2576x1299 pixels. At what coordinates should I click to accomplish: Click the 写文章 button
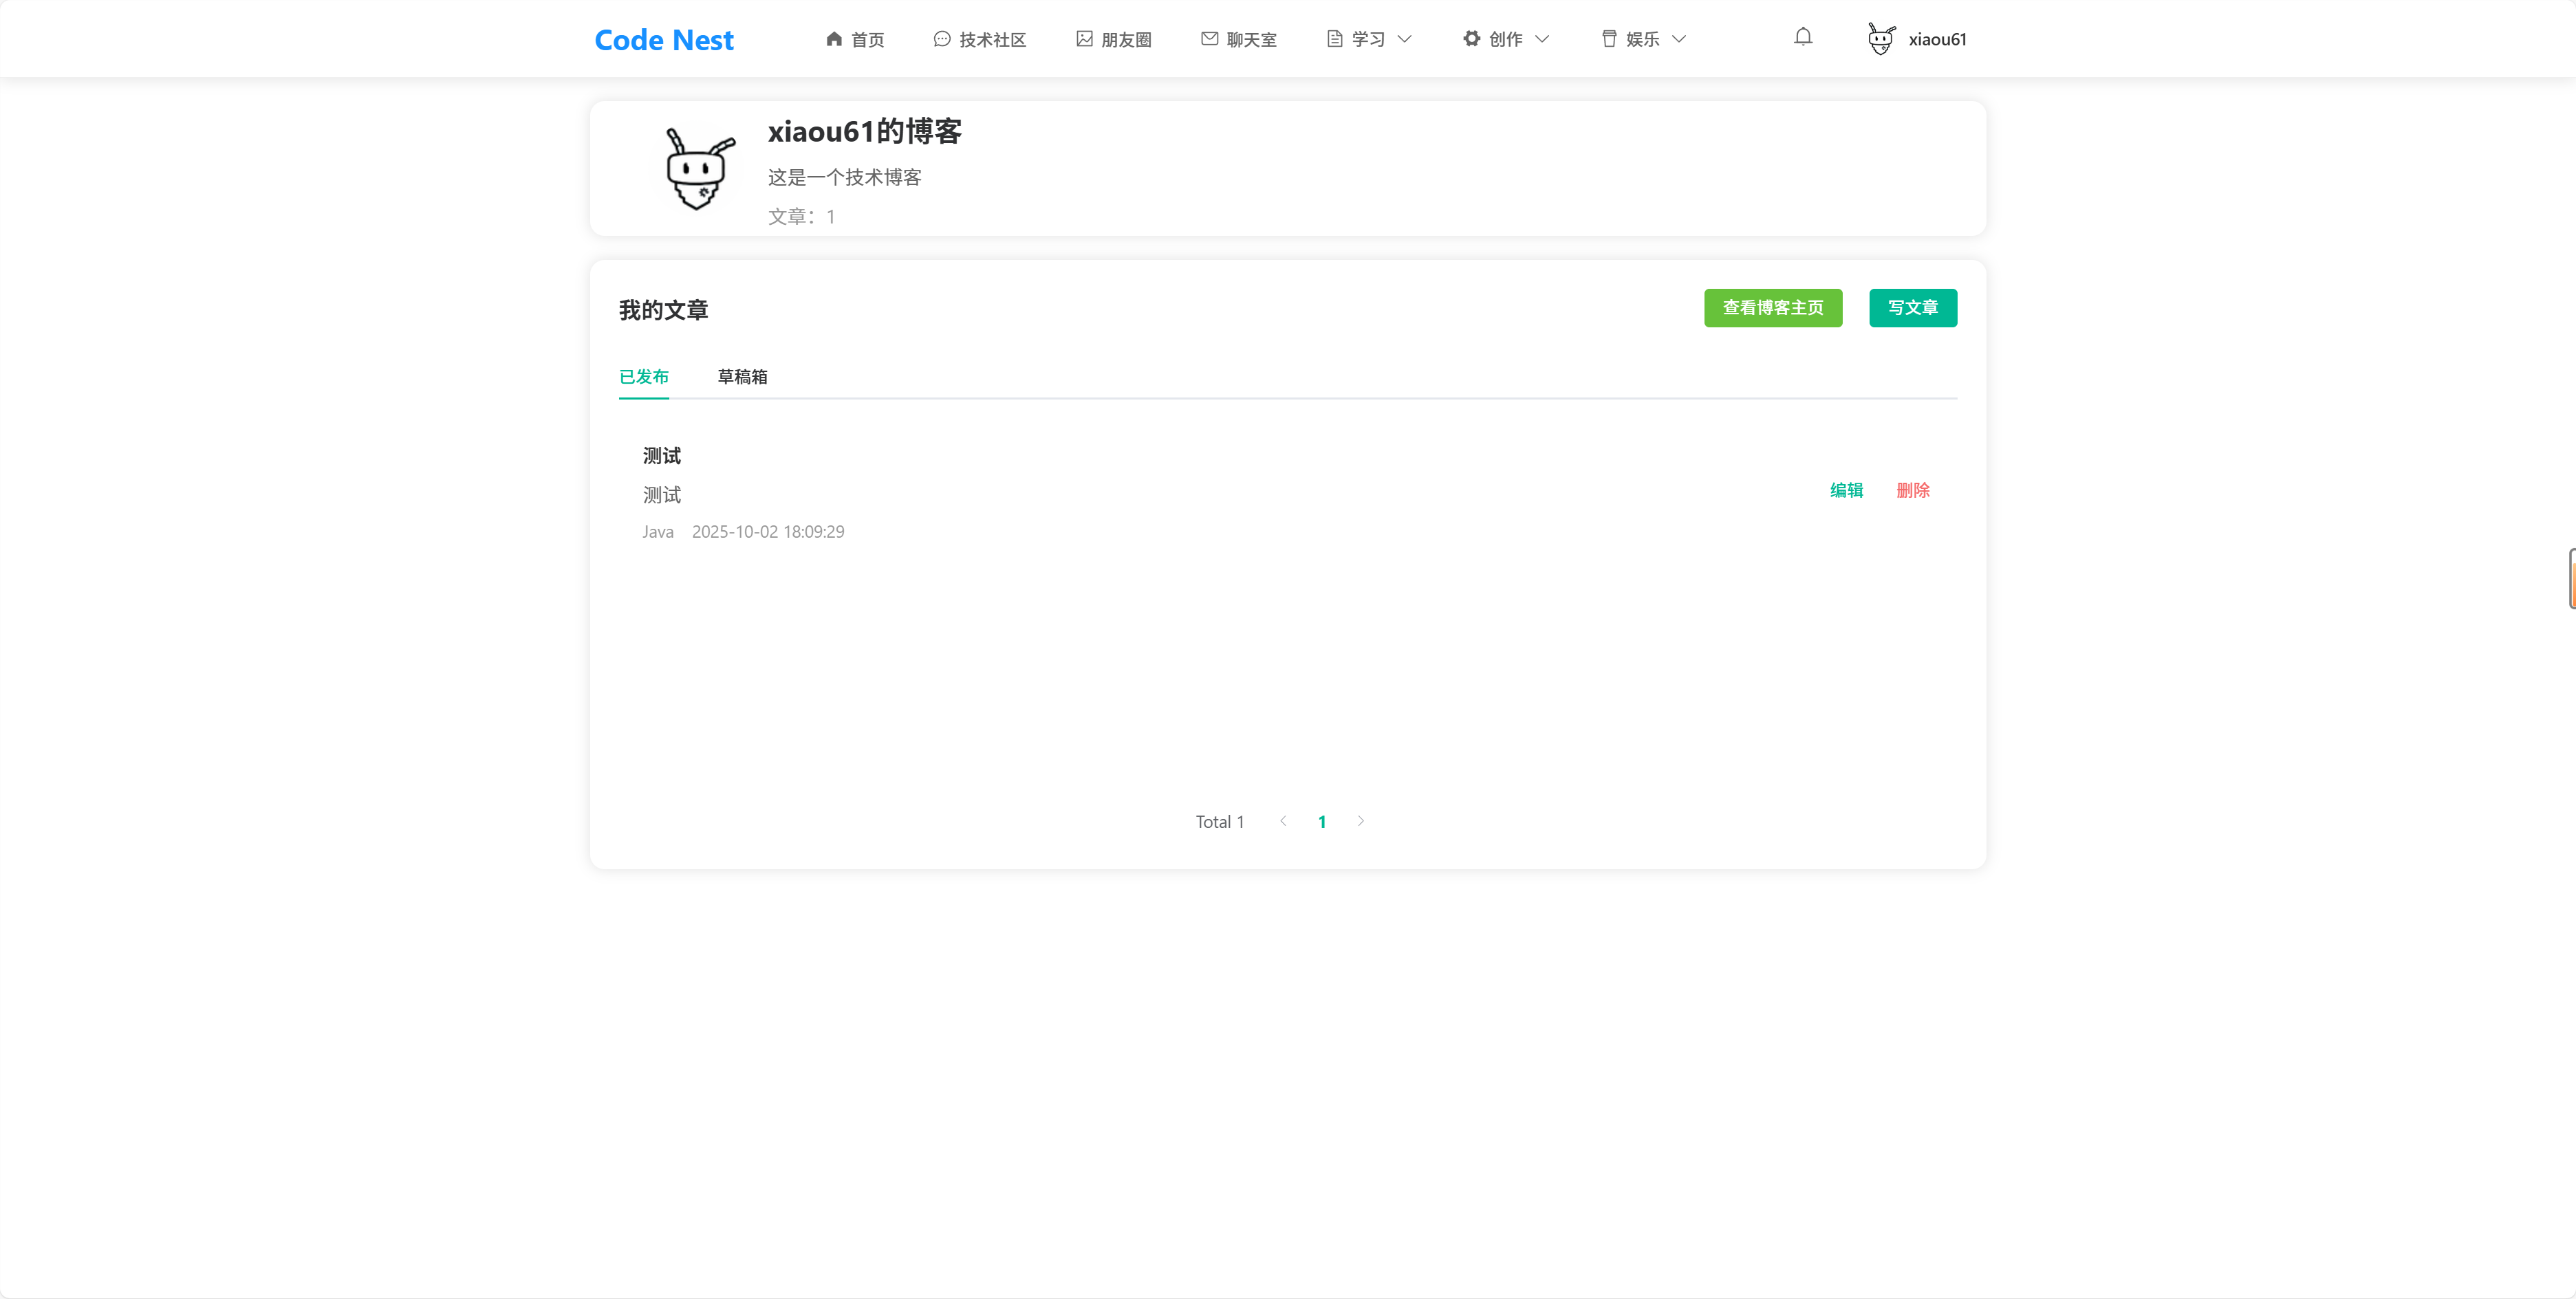click(x=1912, y=308)
